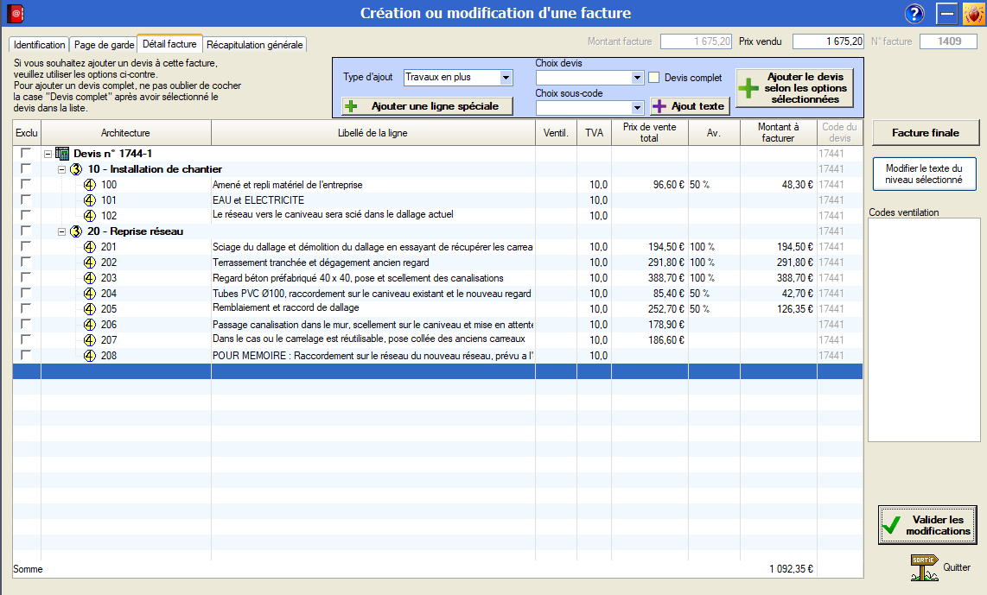Click the Prix vendu input field

coord(828,41)
